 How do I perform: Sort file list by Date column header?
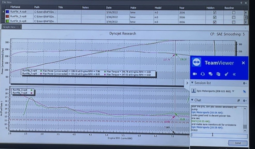(x=109, y=8)
